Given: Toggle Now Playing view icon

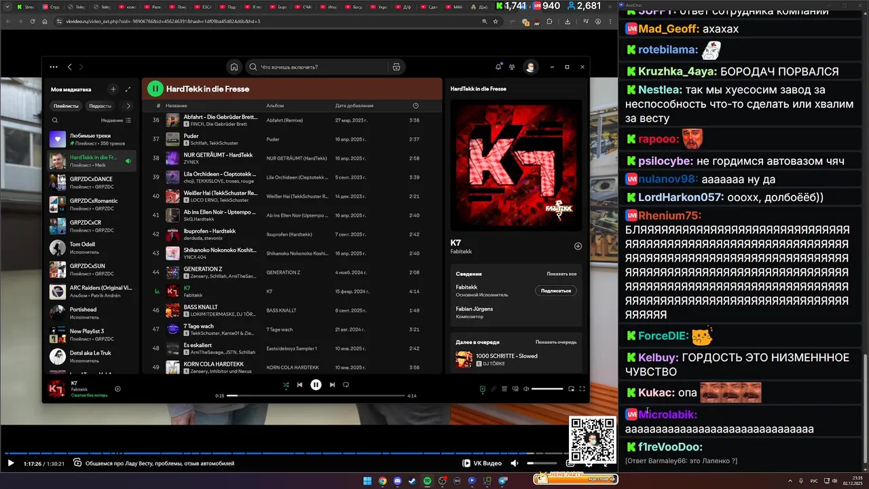Looking at the screenshot, I should [483, 389].
